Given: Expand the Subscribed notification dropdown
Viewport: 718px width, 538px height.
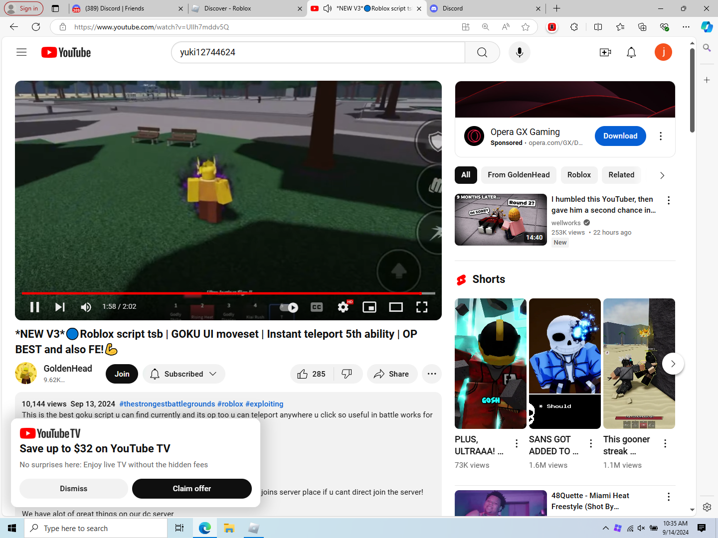Looking at the screenshot, I should (184, 374).
